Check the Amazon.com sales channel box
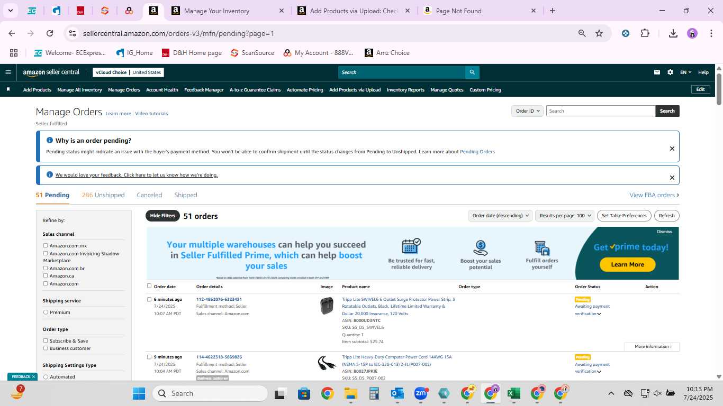Viewport: 723px width, 406px height. [x=46, y=283]
